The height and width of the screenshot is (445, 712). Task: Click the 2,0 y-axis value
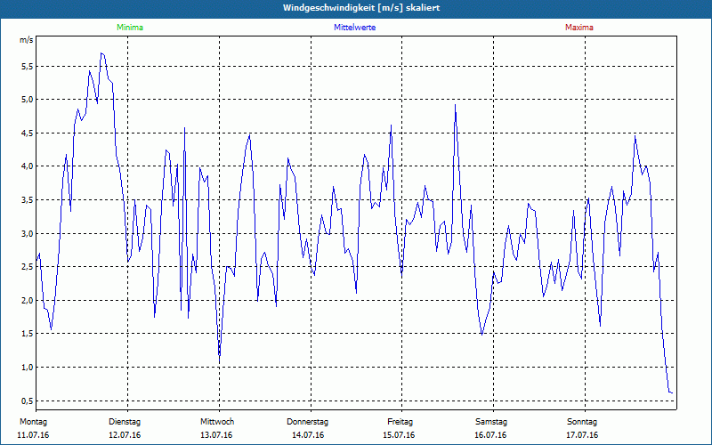click(27, 300)
